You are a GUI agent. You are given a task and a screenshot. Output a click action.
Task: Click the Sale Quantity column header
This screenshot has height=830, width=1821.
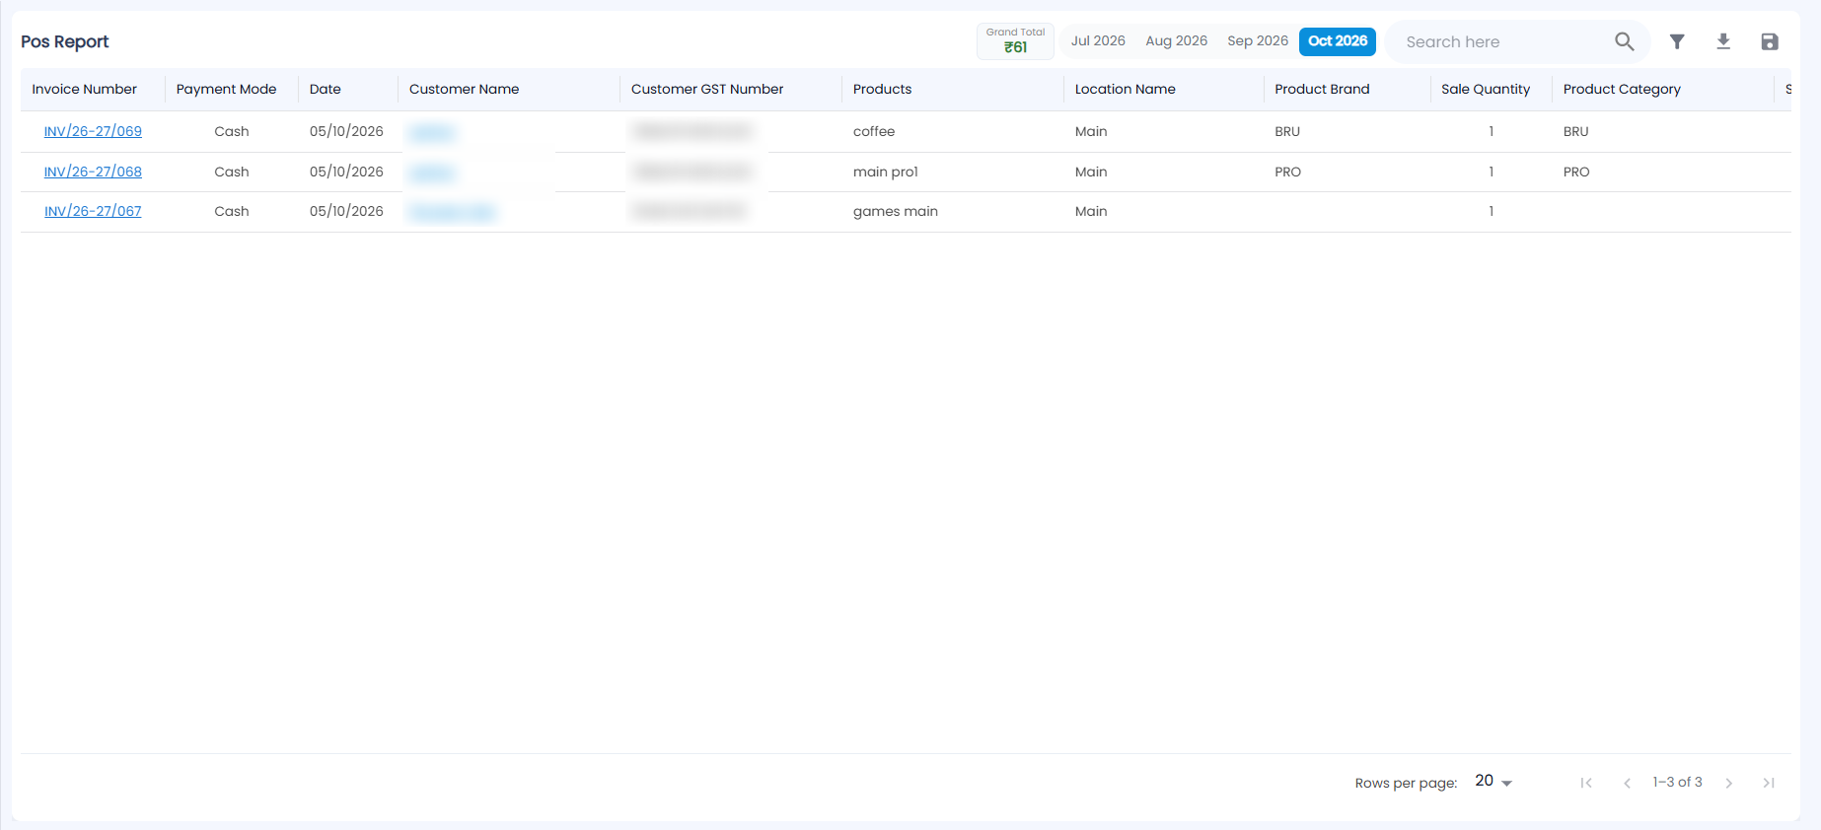point(1486,89)
